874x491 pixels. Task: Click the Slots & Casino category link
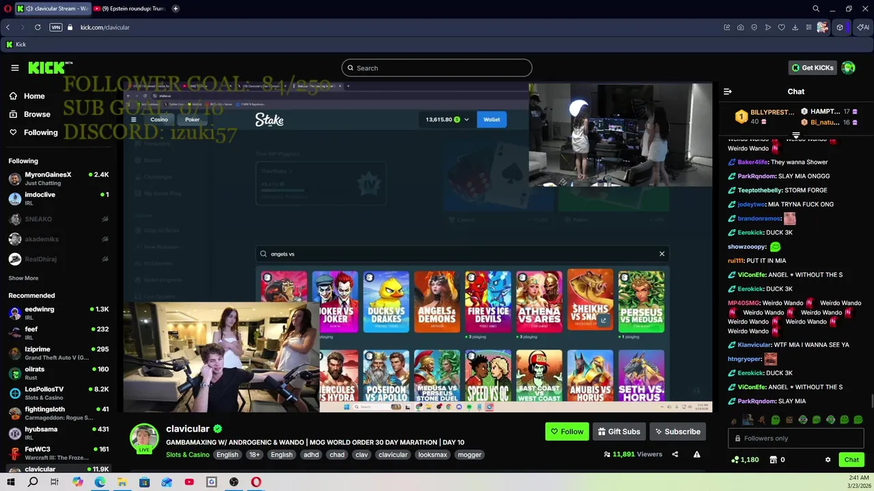pyautogui.click(x=188, y=455)
